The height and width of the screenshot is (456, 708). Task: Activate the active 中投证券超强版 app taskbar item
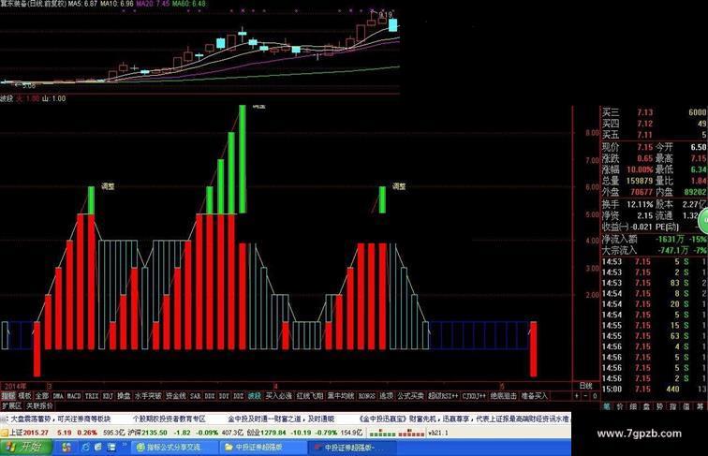(x=352, y=448)
